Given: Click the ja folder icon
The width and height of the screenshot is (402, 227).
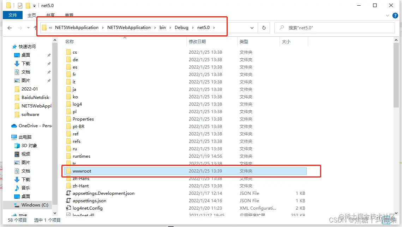Looking at the screenshot, I should pos(68,89).
